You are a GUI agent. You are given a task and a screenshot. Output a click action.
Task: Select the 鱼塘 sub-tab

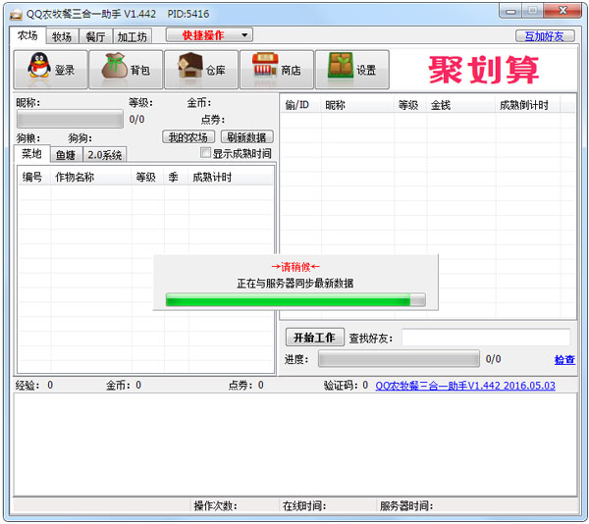click(x=66, y=155)
